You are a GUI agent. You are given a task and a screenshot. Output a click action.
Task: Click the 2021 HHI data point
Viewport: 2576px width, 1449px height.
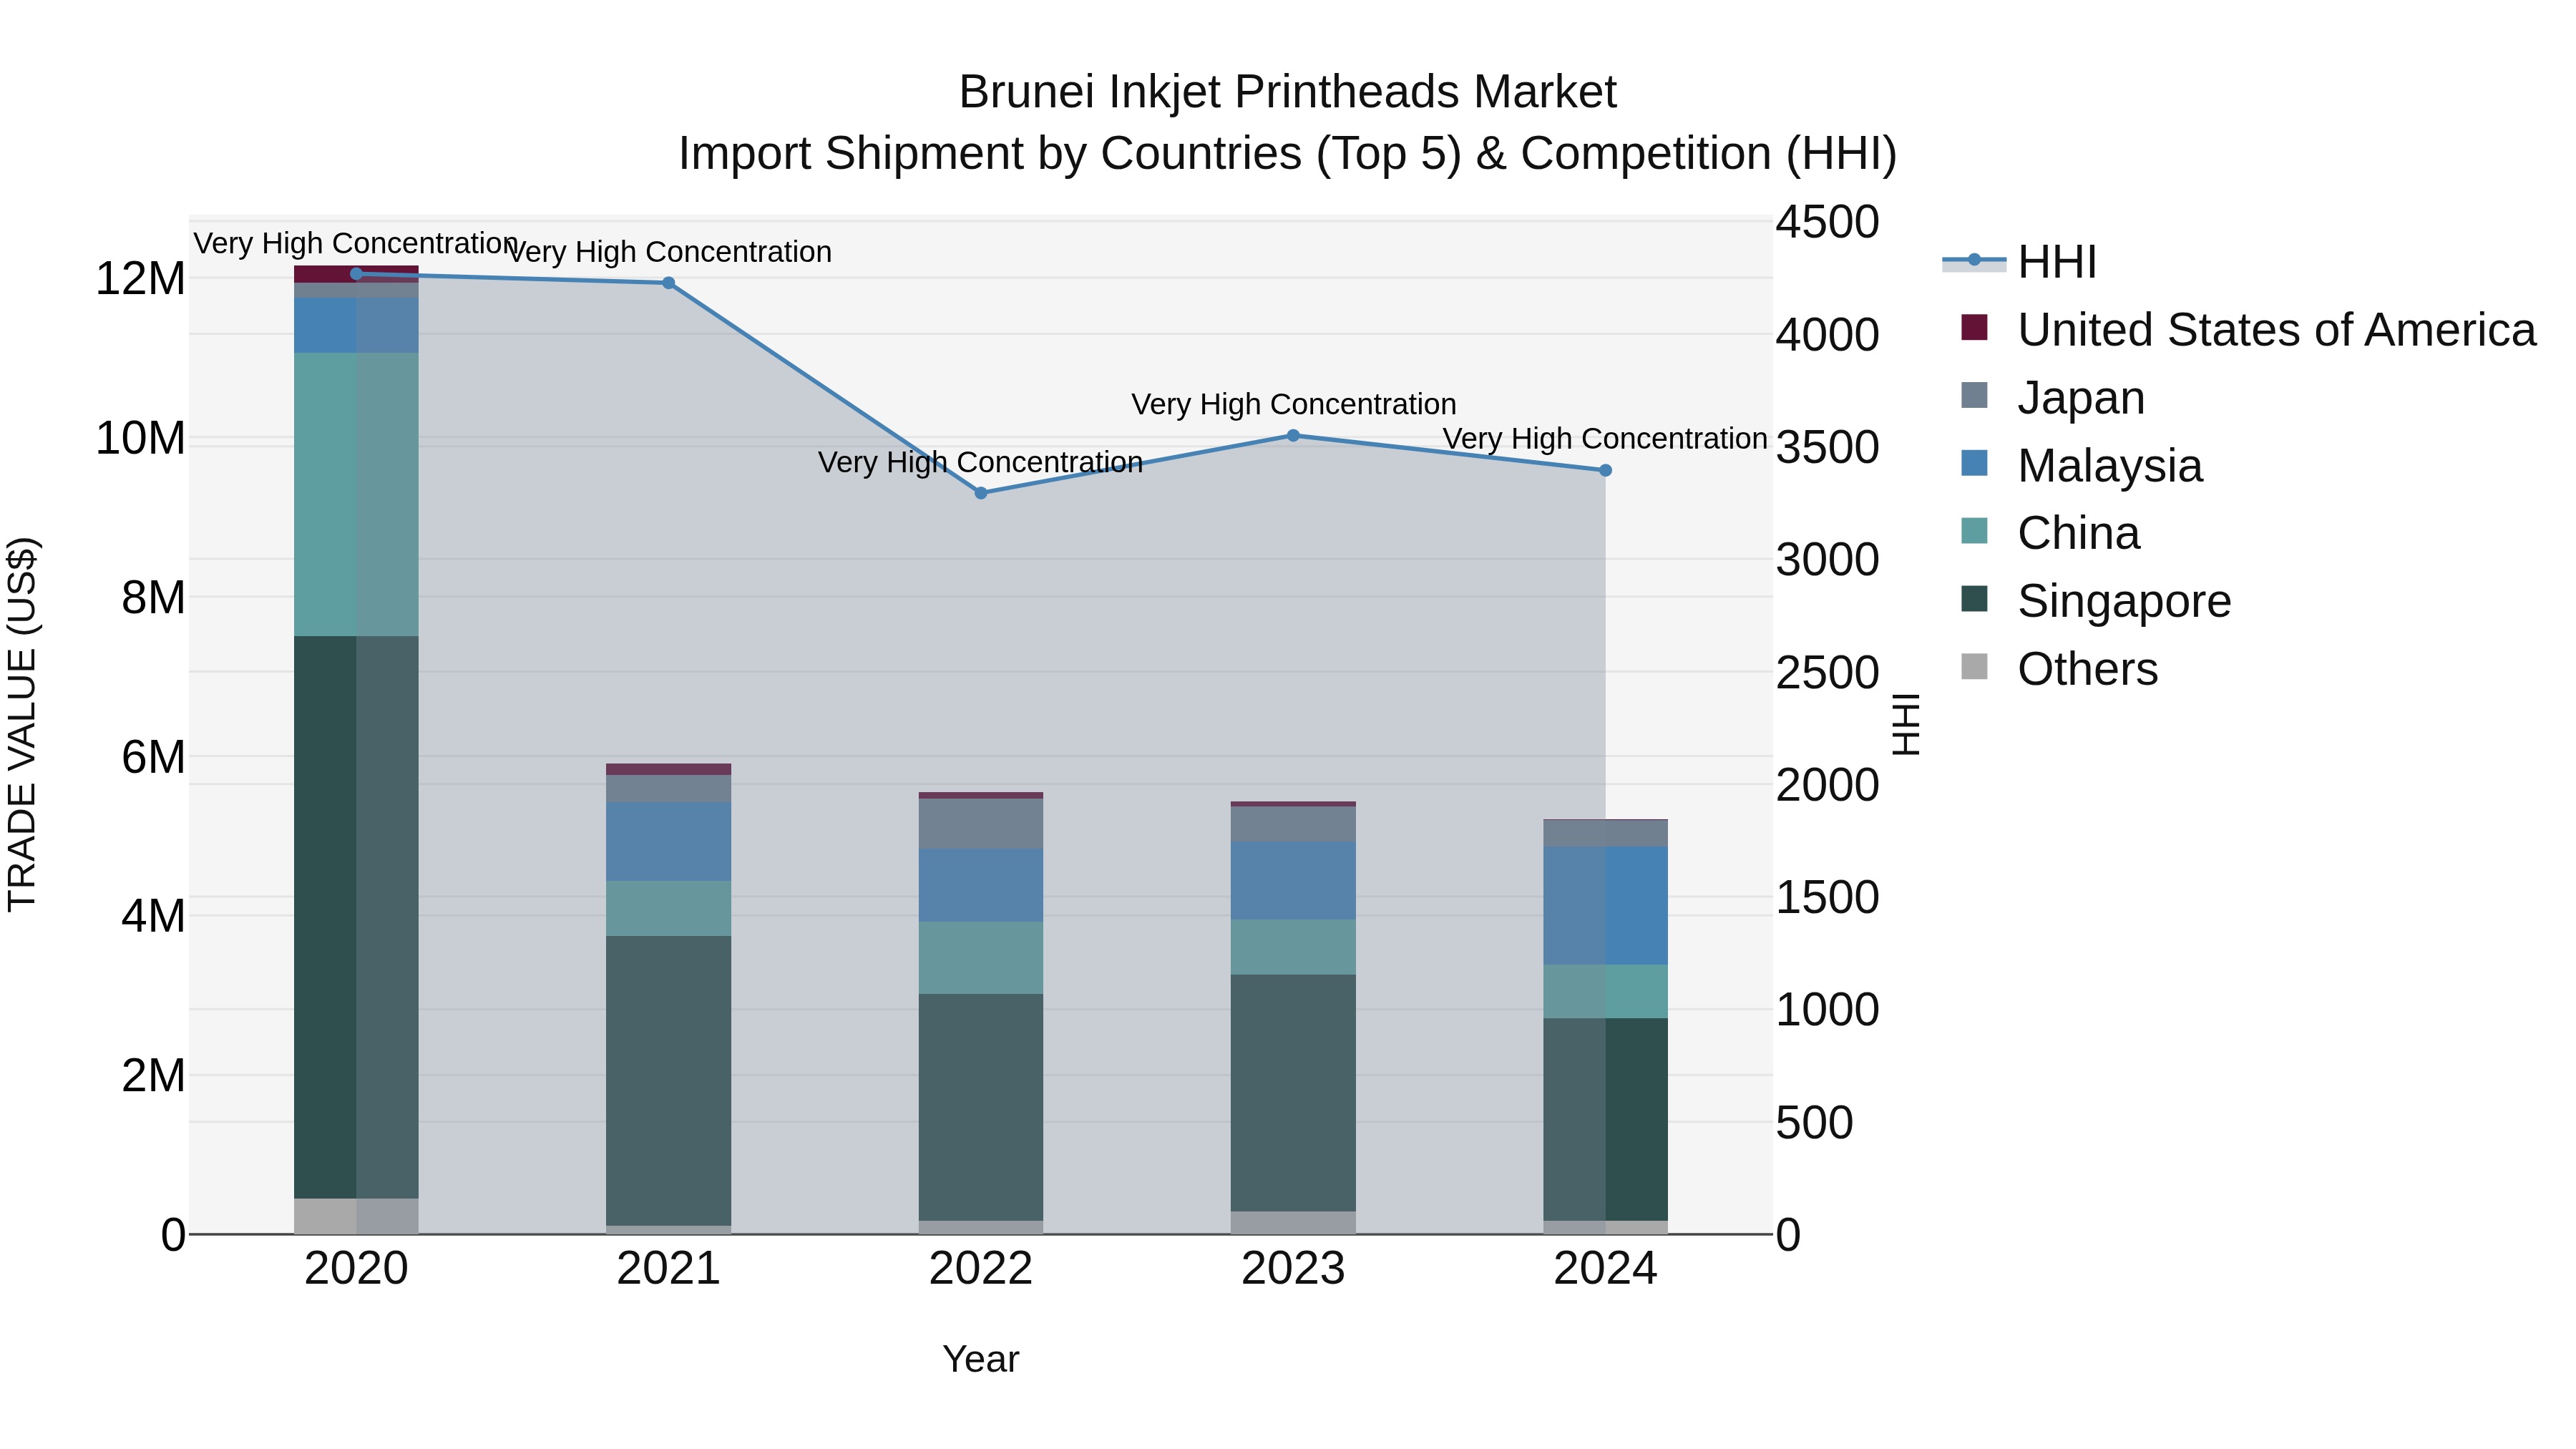click(x=669, y=283)
